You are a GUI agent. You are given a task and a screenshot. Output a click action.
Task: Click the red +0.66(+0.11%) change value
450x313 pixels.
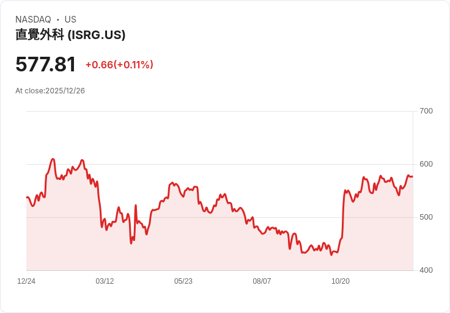coord(119,65)
